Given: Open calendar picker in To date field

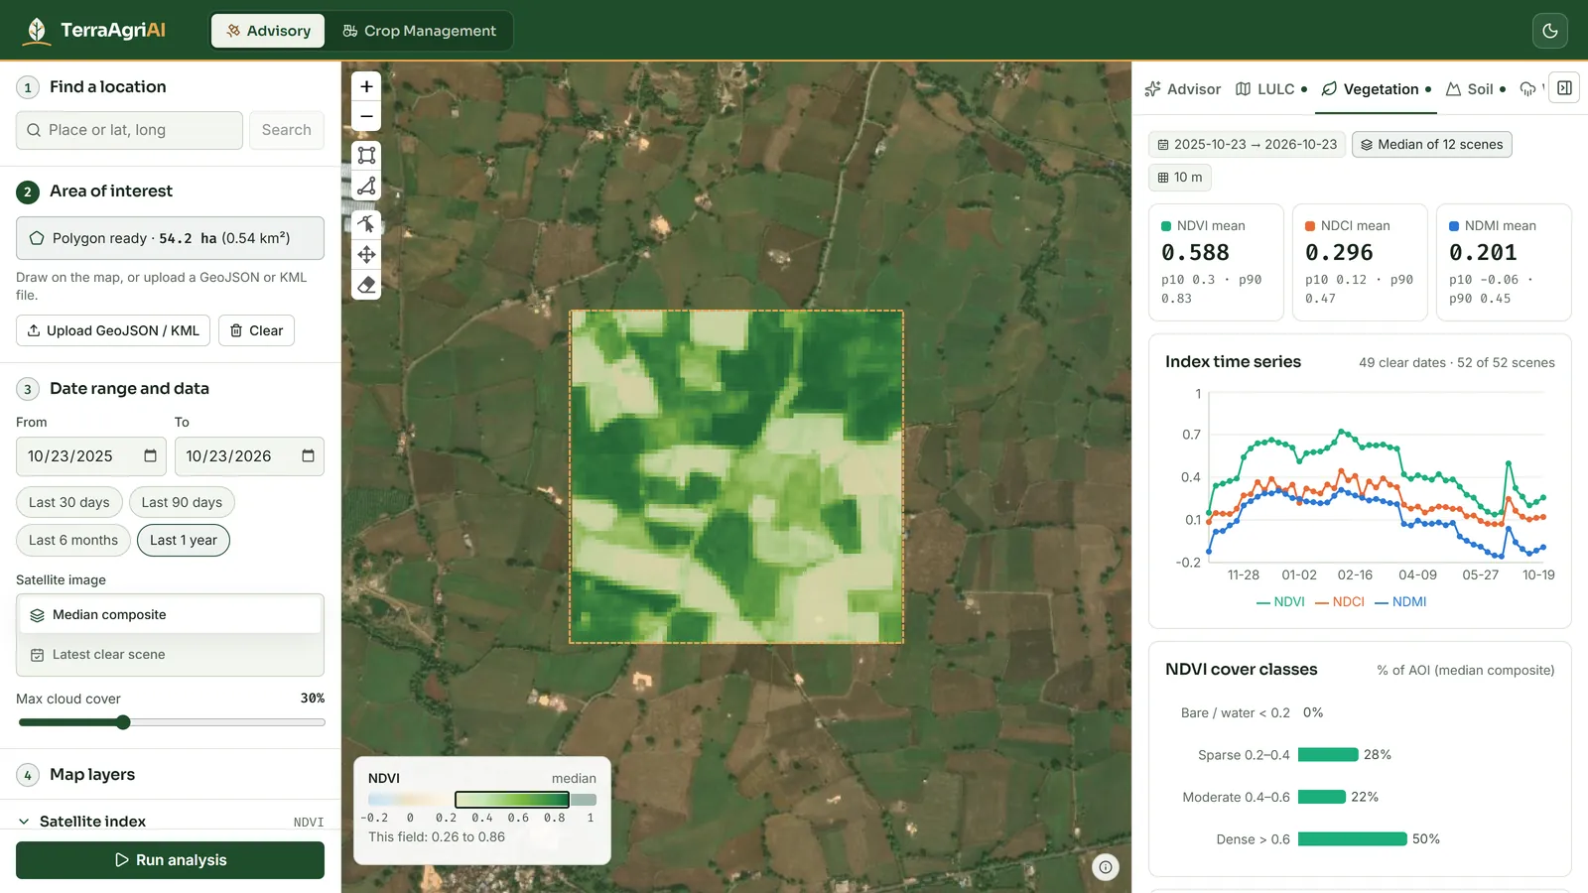Looking at the screenshot, I should coord(308,456).
